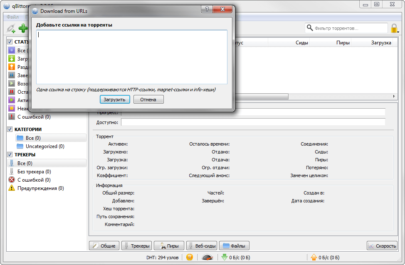Select the seeding status filter orange arrow icon
405x265 pixels.
12,67
